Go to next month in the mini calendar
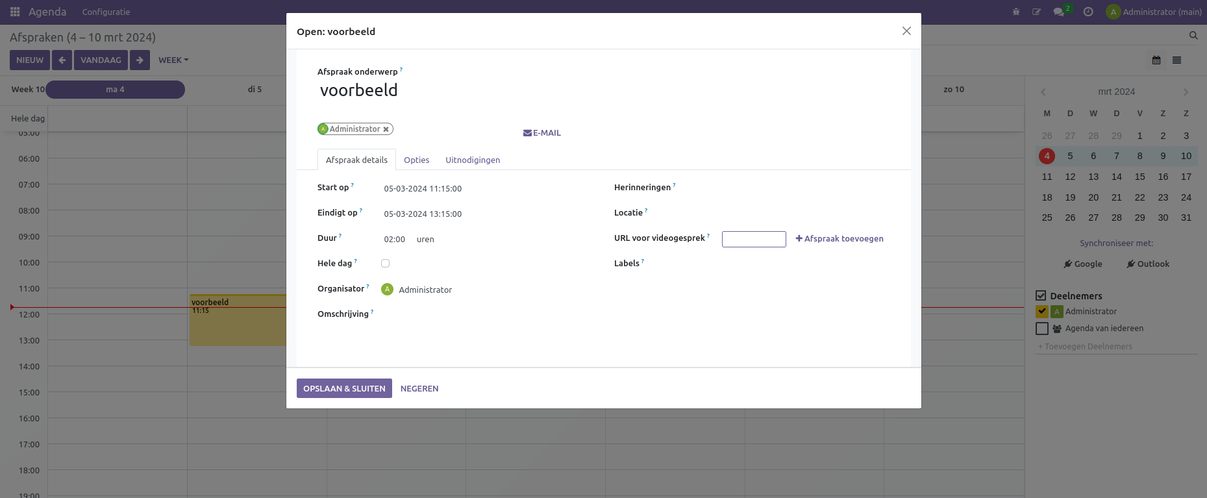 (x=1186, y=92)
